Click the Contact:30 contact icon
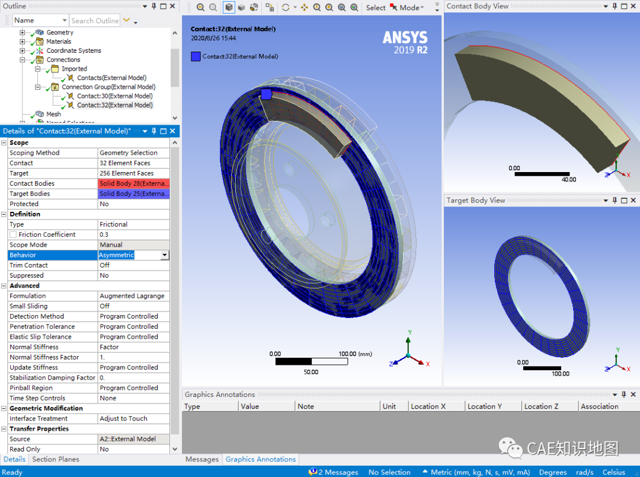Image resolution: width=640 pixels, height=477 pixels. (71, 96)
